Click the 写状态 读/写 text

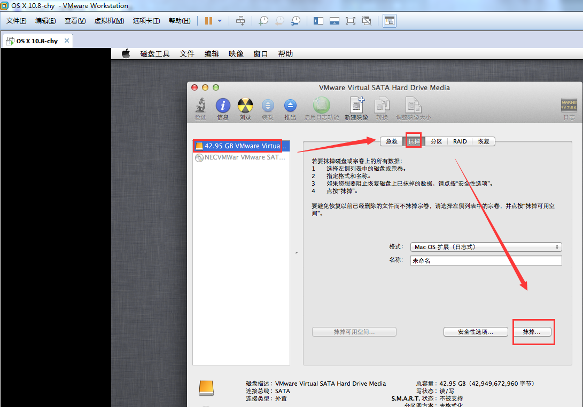435,391
